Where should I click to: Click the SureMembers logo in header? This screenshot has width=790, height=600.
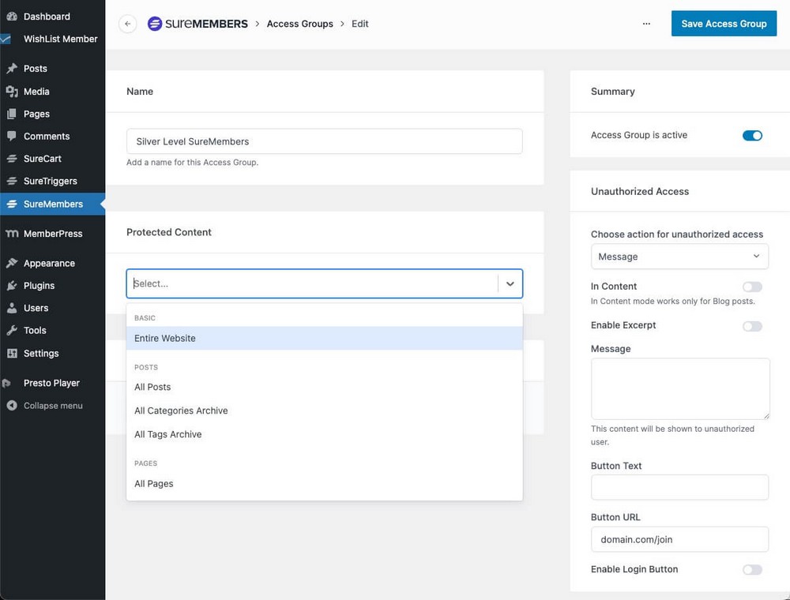click(197, 24)
